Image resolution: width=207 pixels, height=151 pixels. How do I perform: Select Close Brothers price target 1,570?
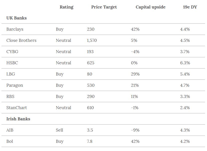click(92, 40)
